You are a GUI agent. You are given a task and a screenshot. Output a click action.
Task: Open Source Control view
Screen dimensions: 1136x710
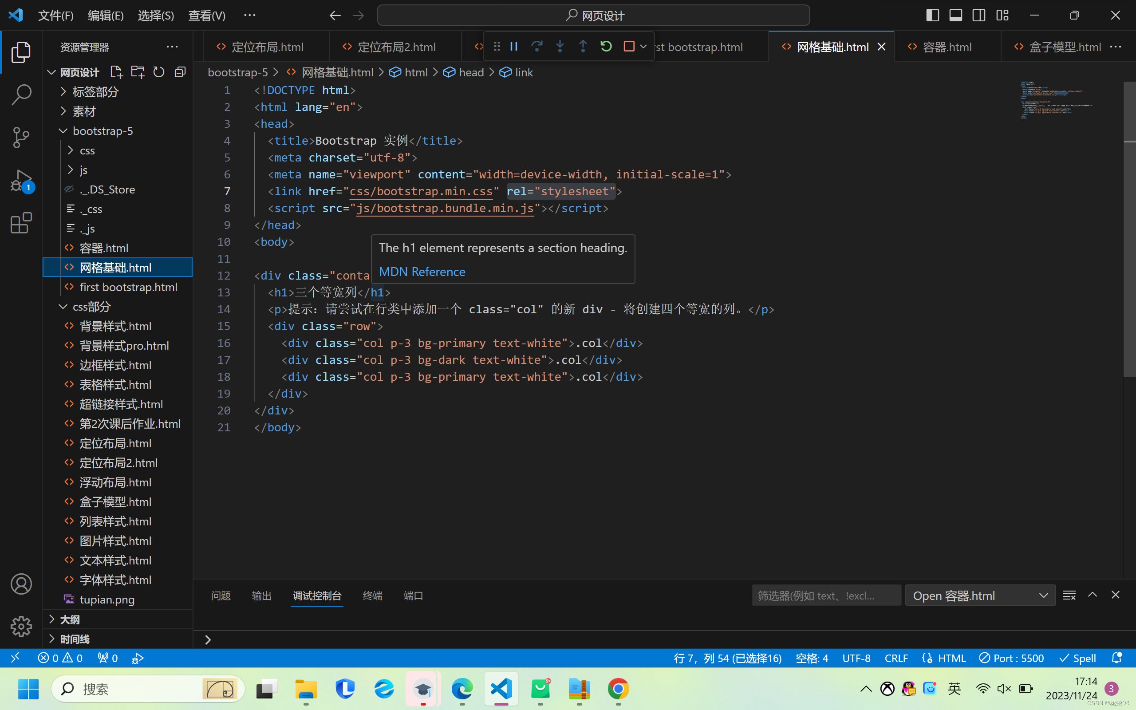tap(21, 137)
